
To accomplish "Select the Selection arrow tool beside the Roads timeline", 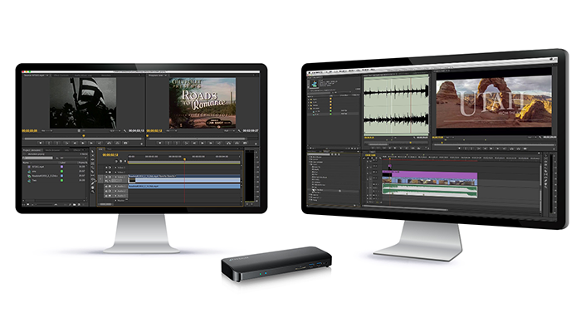I will [x=93, y=152].
